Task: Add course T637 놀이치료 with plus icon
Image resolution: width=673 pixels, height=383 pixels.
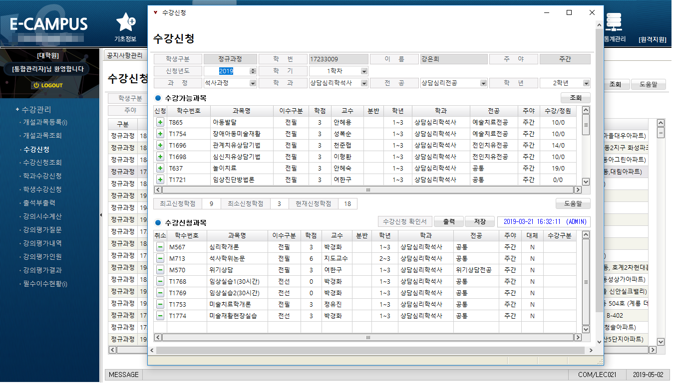Action: [160, 168]
